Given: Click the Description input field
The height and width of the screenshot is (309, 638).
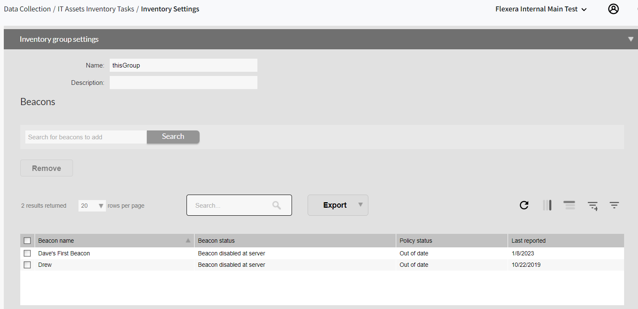Looking at the screenshot, I should (184, 82).
